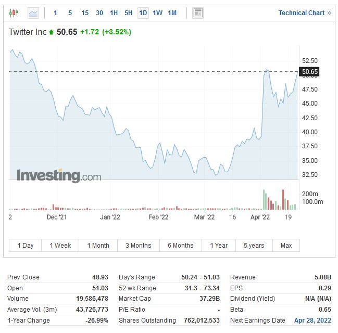The width and height of the screenshot is (338, 333).
Task: Click the green up arrow beside Twitter Inc
Action: click(x=51, y=32)
